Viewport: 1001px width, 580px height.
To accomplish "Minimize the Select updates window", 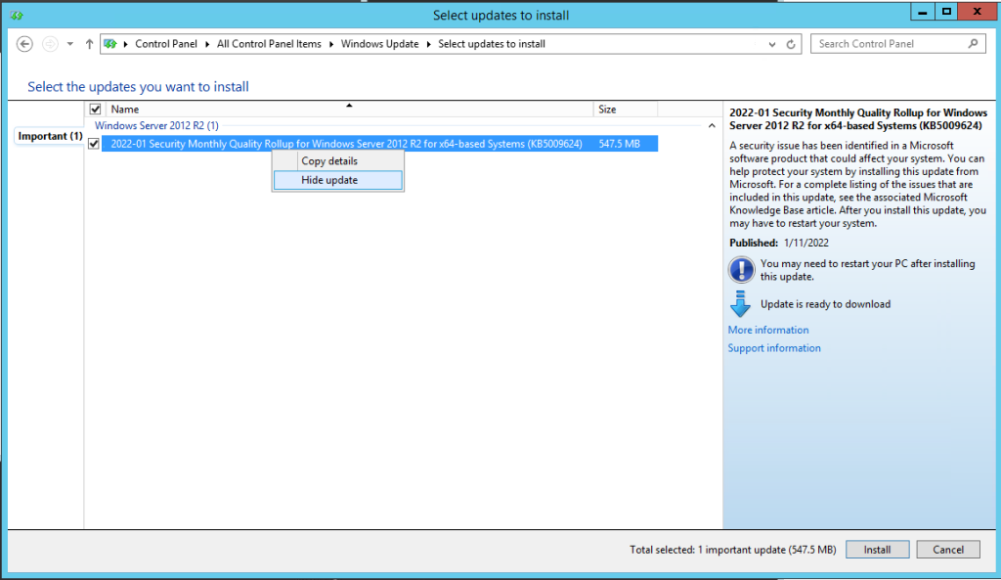I will click(923, 12).
